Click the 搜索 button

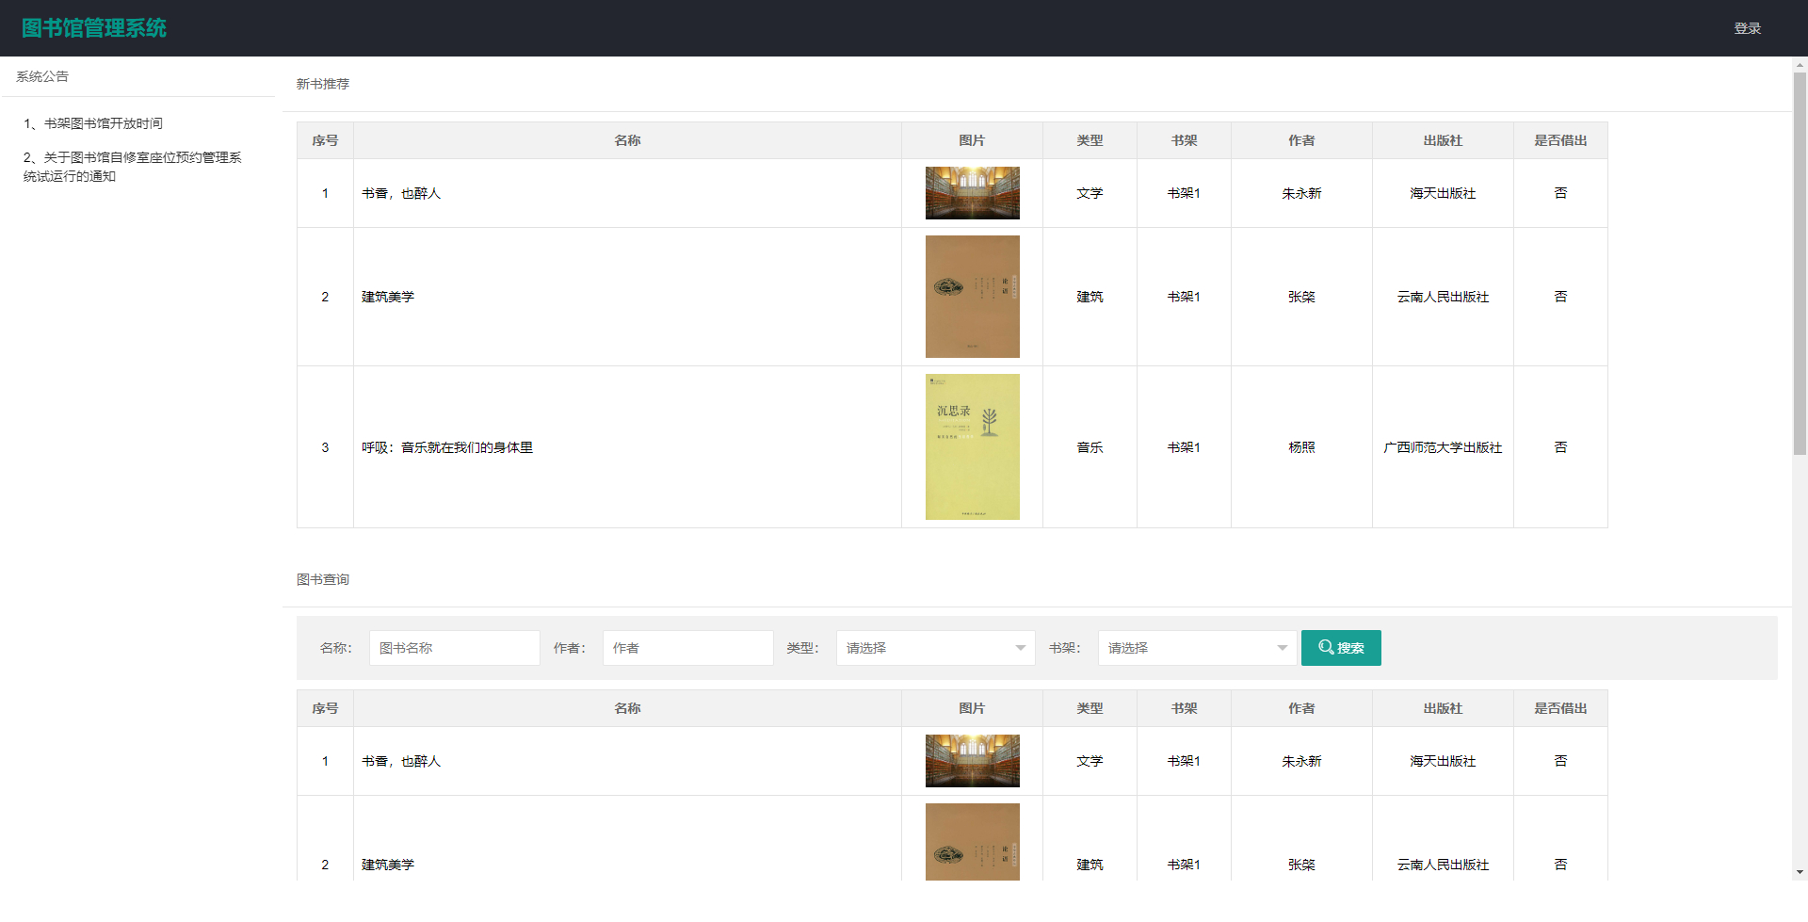coord(1341,648)
